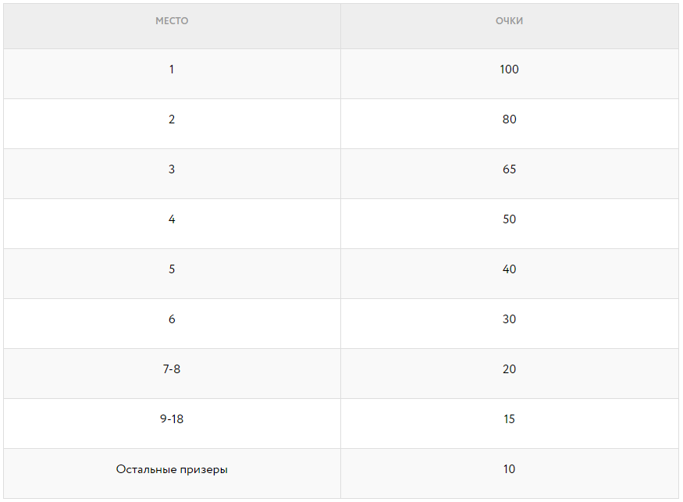Select the place 2 cell

pos(172,119)
